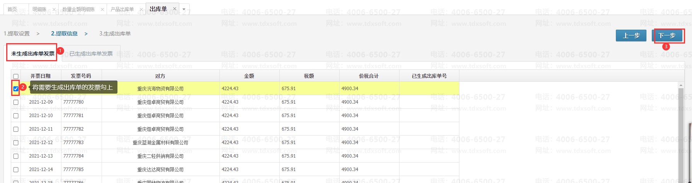Viewport: 692px width, 183px height.
Task: Click the table's vertical scrollbar
Action: point(681,131)
